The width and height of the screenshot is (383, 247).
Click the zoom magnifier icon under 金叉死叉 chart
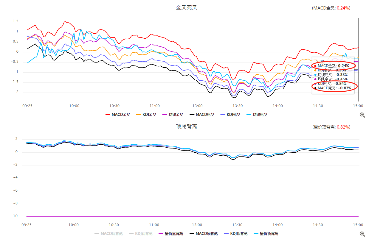tap(362, 115)
